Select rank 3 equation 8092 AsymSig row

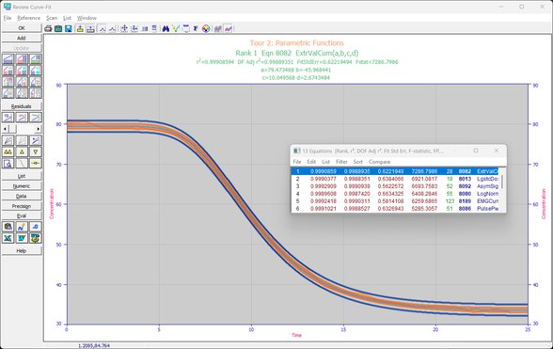395,186
